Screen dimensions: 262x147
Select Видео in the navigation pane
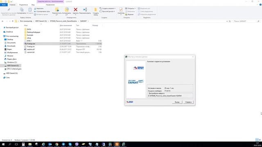9,49
